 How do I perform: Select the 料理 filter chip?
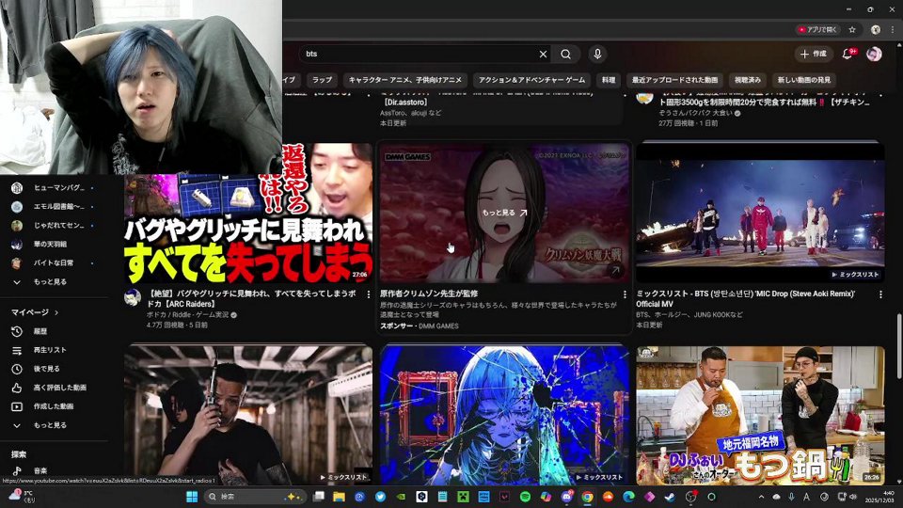[609, 80]
